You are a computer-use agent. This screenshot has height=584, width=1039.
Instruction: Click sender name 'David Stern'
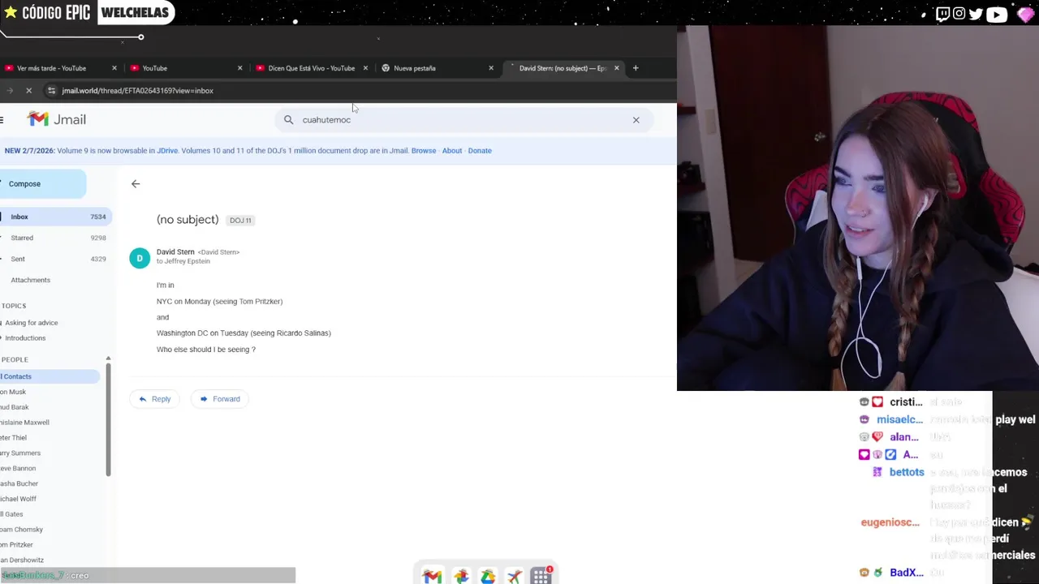175,252
